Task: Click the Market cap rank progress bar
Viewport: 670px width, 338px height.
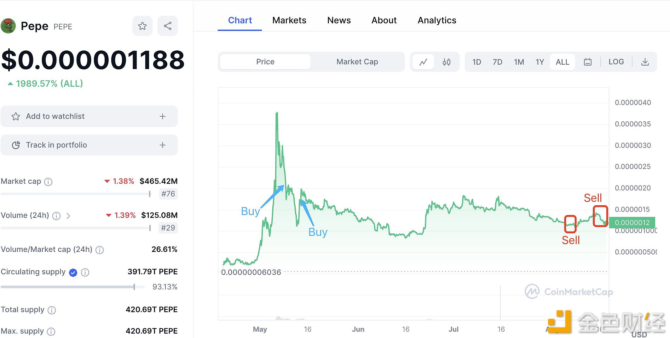Action: (76, 194)
